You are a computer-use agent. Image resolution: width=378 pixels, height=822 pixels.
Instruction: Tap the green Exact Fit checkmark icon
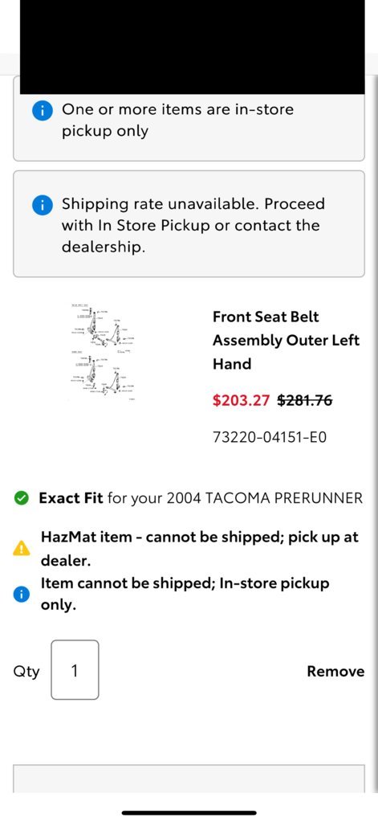click(22, 498)
